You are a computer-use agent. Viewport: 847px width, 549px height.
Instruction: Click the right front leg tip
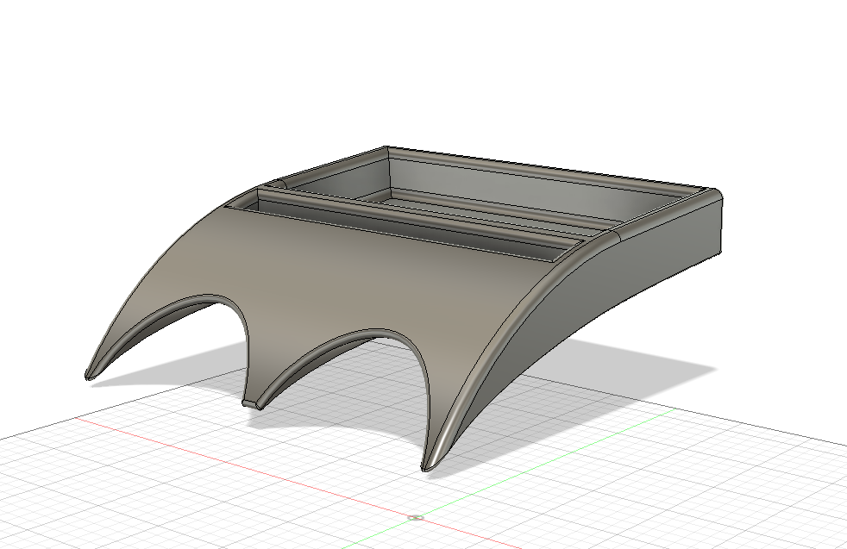coord(428,466)
